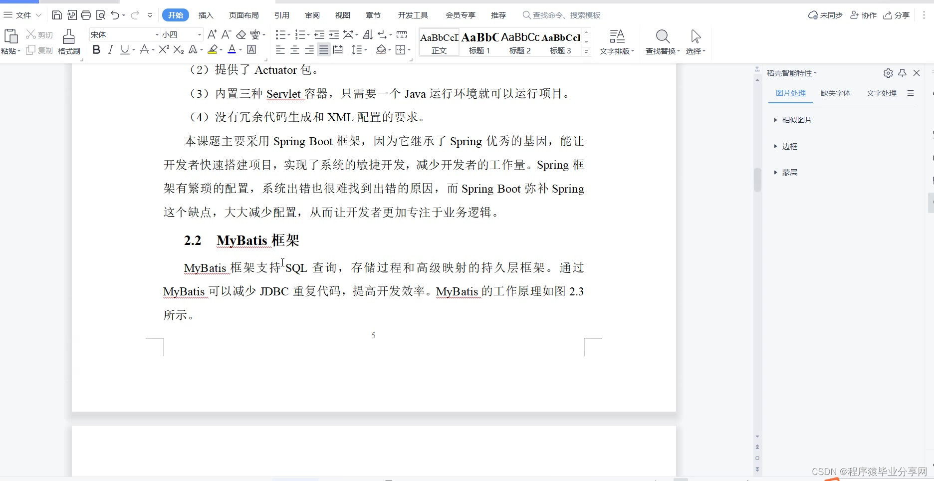The width and height of the screenshot is (934, 481).
Task: Apply 标题 2 style
Action: 520,42
